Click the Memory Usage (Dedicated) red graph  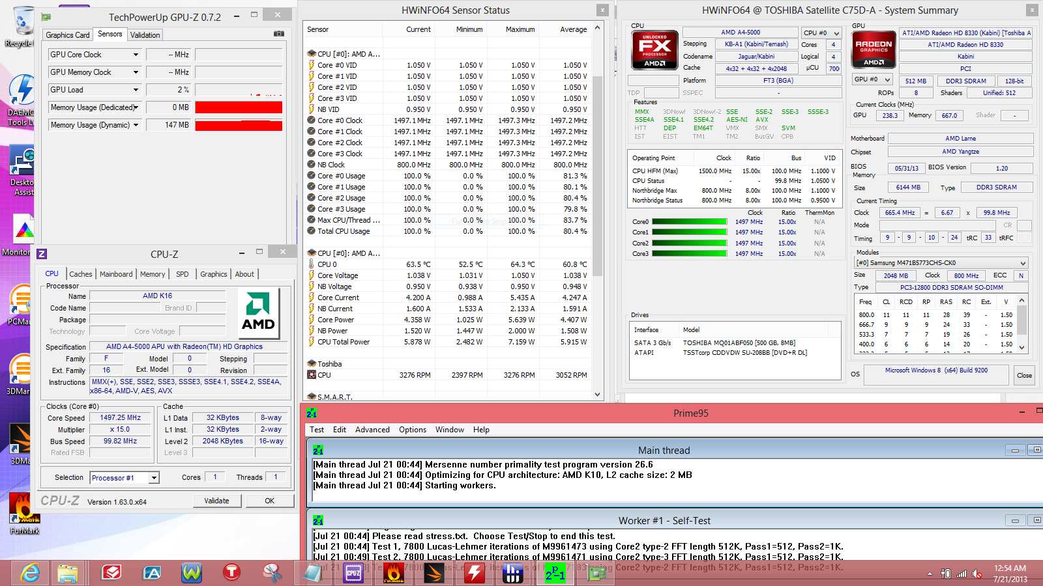tap(239, 107)
